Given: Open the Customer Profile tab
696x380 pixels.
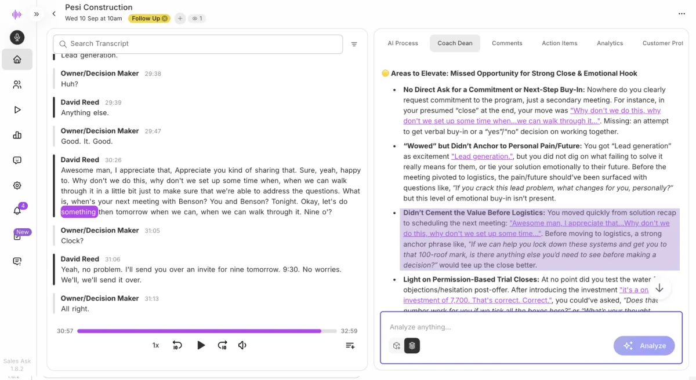Looking at the screenshot, I should point(663,43).
